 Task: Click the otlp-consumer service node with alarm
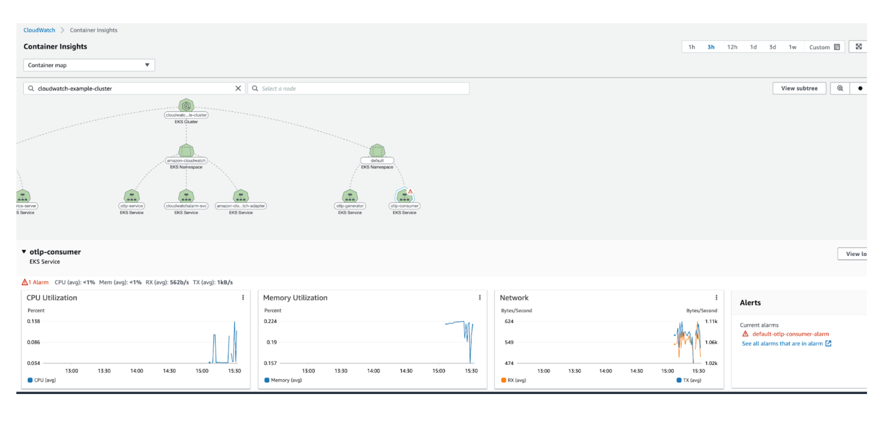point(404,196)
